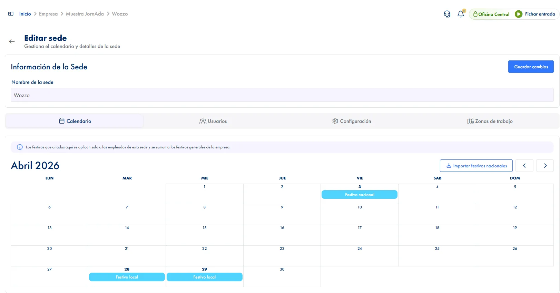
Task: Click the Editar sede heading
Action: click(46, 38)
